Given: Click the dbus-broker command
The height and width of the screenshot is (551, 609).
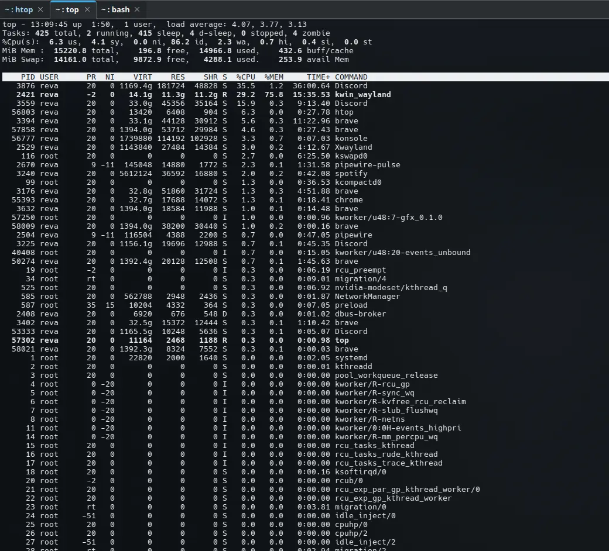Looking at the screenshot, I should [x=361, y=314].
